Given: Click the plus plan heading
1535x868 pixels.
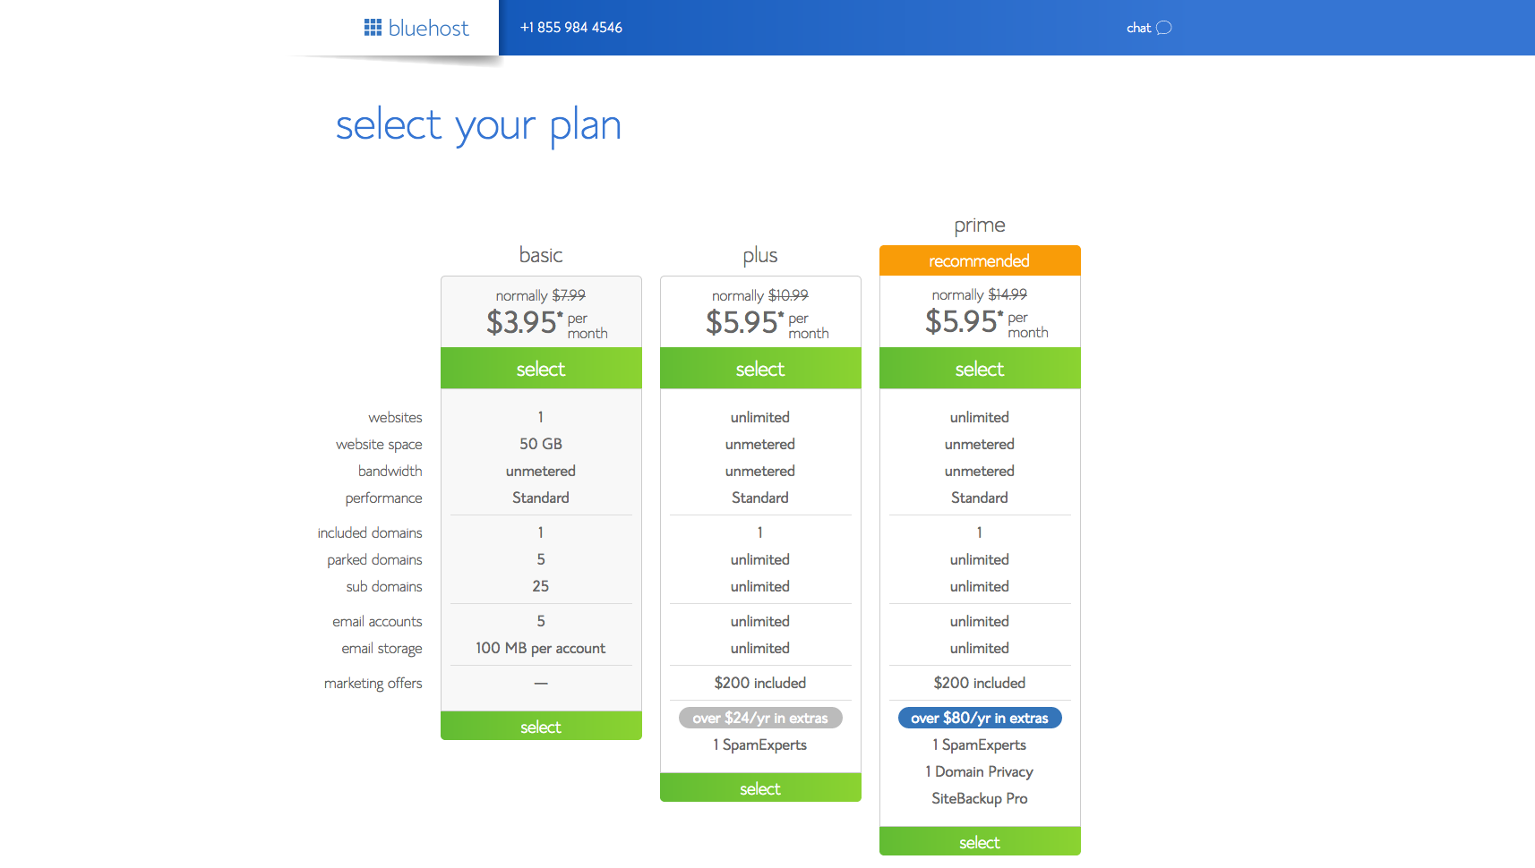Looking at the screenshot, I should click(x=760, y=255).
